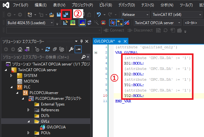
Task: Collapse the VAR_GLOBAL block outline box
Action: [x=96, y=52]
